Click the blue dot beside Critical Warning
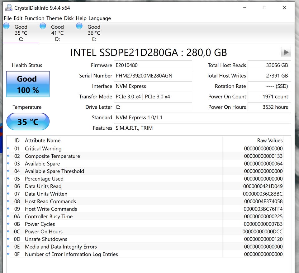Viewport: 299px width, 273px height. [8, 149]
